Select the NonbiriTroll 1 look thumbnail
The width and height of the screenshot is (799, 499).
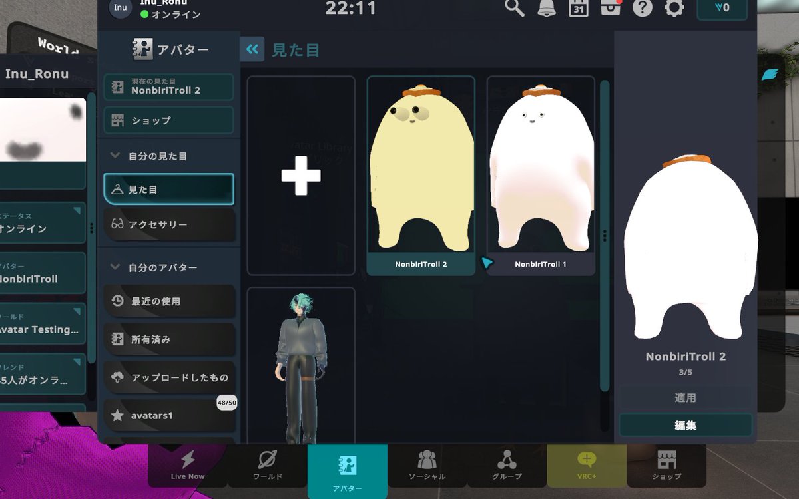[x=541, y=176]
